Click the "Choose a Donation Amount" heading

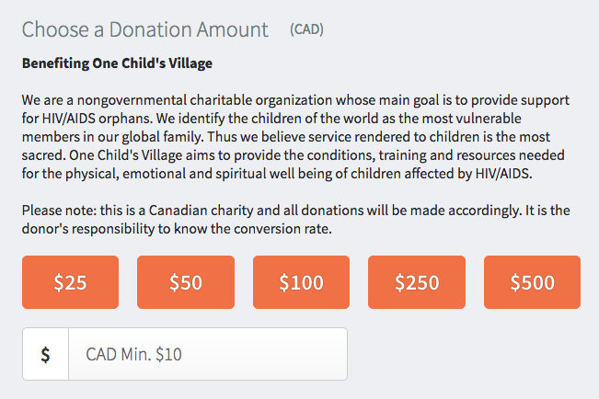[145, 29]
